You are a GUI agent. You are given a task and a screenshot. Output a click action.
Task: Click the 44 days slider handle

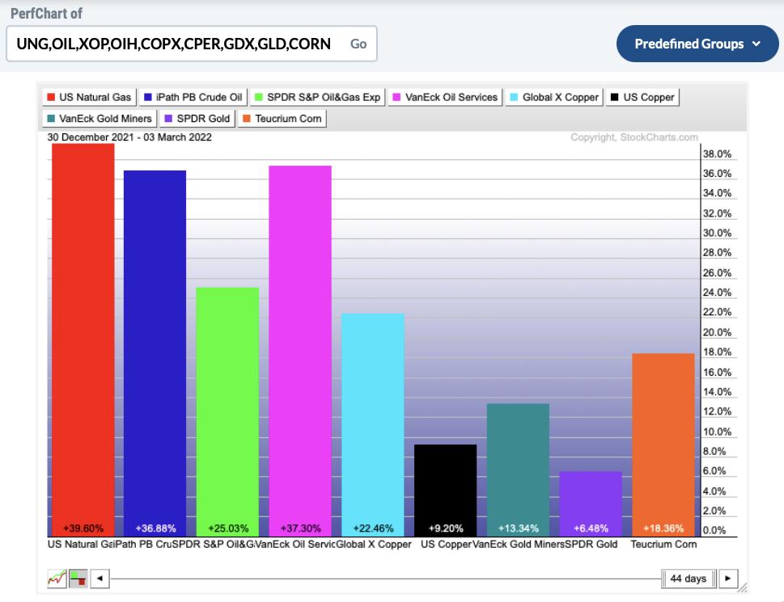coord(688,579)
